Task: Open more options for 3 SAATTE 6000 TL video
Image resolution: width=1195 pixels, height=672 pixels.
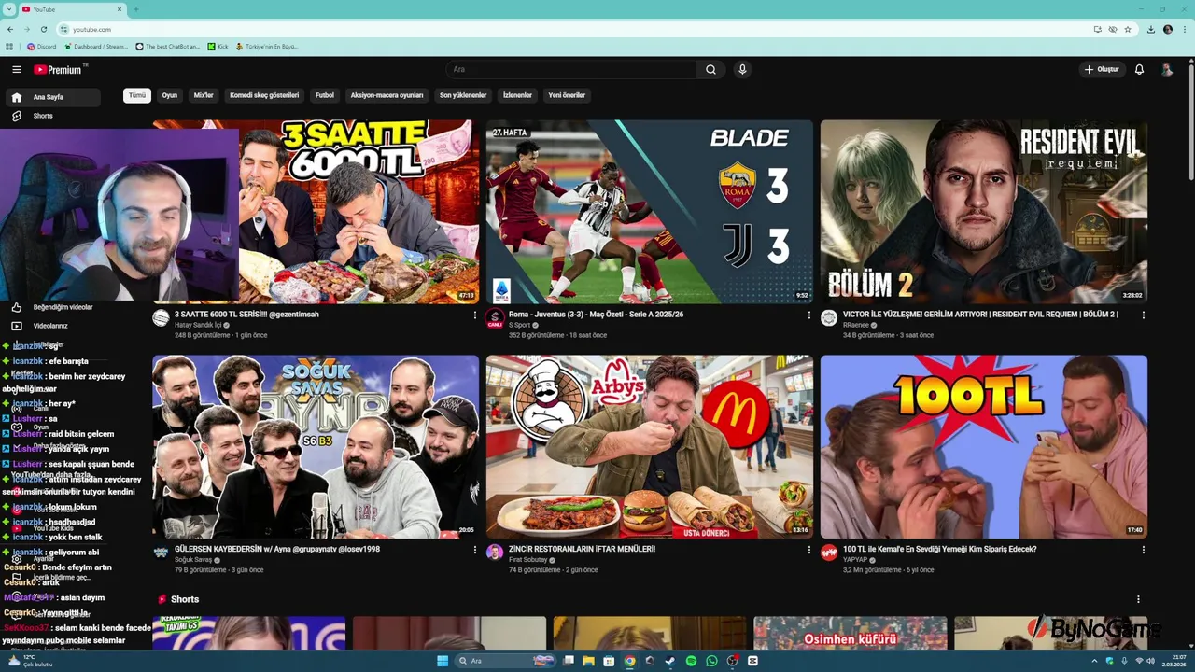Action: (x=474, y=315)
